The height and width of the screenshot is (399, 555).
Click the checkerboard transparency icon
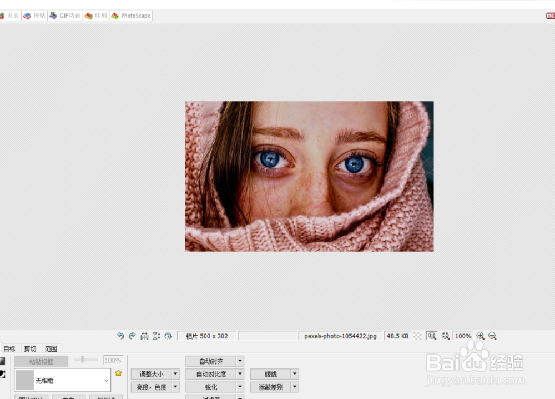point(418,336)
